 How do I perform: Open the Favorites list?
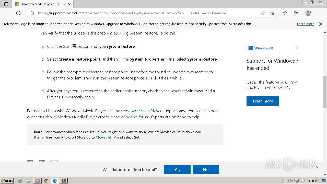point(285,13)
